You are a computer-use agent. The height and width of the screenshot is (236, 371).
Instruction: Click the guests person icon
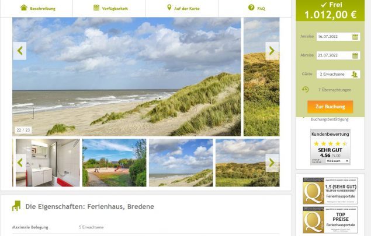(355, 75)
